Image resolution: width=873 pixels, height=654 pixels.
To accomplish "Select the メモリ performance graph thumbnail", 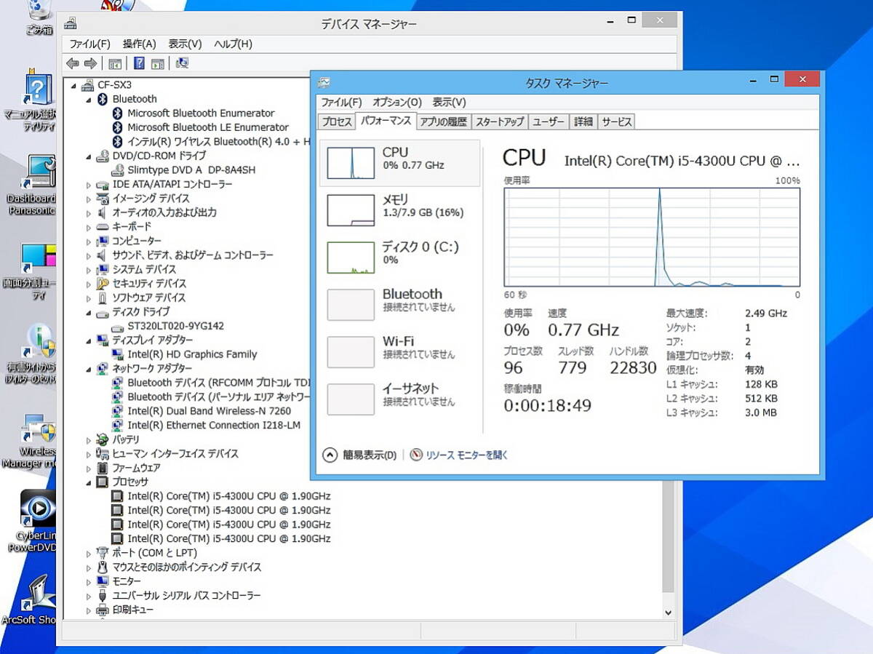I will 351,210.
